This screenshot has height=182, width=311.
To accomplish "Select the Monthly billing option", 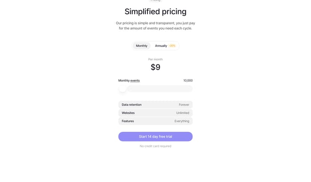I will pyautogui.click(x=141, y=46).
